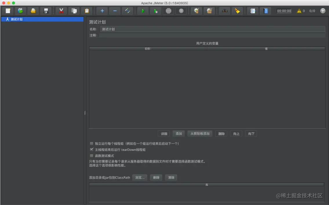The image size is (329, 205).
Task: Open the Function Helper list icon
Action: pyautogui.click(x=253, y=11)
